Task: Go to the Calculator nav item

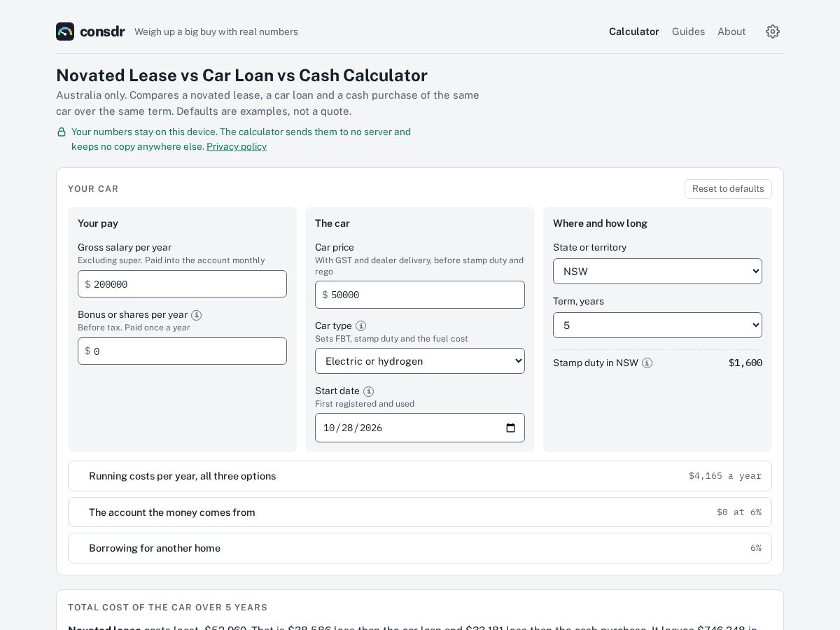Action: click(634, 31)
